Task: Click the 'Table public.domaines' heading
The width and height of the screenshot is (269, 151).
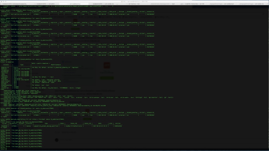Action: point(40,63)
